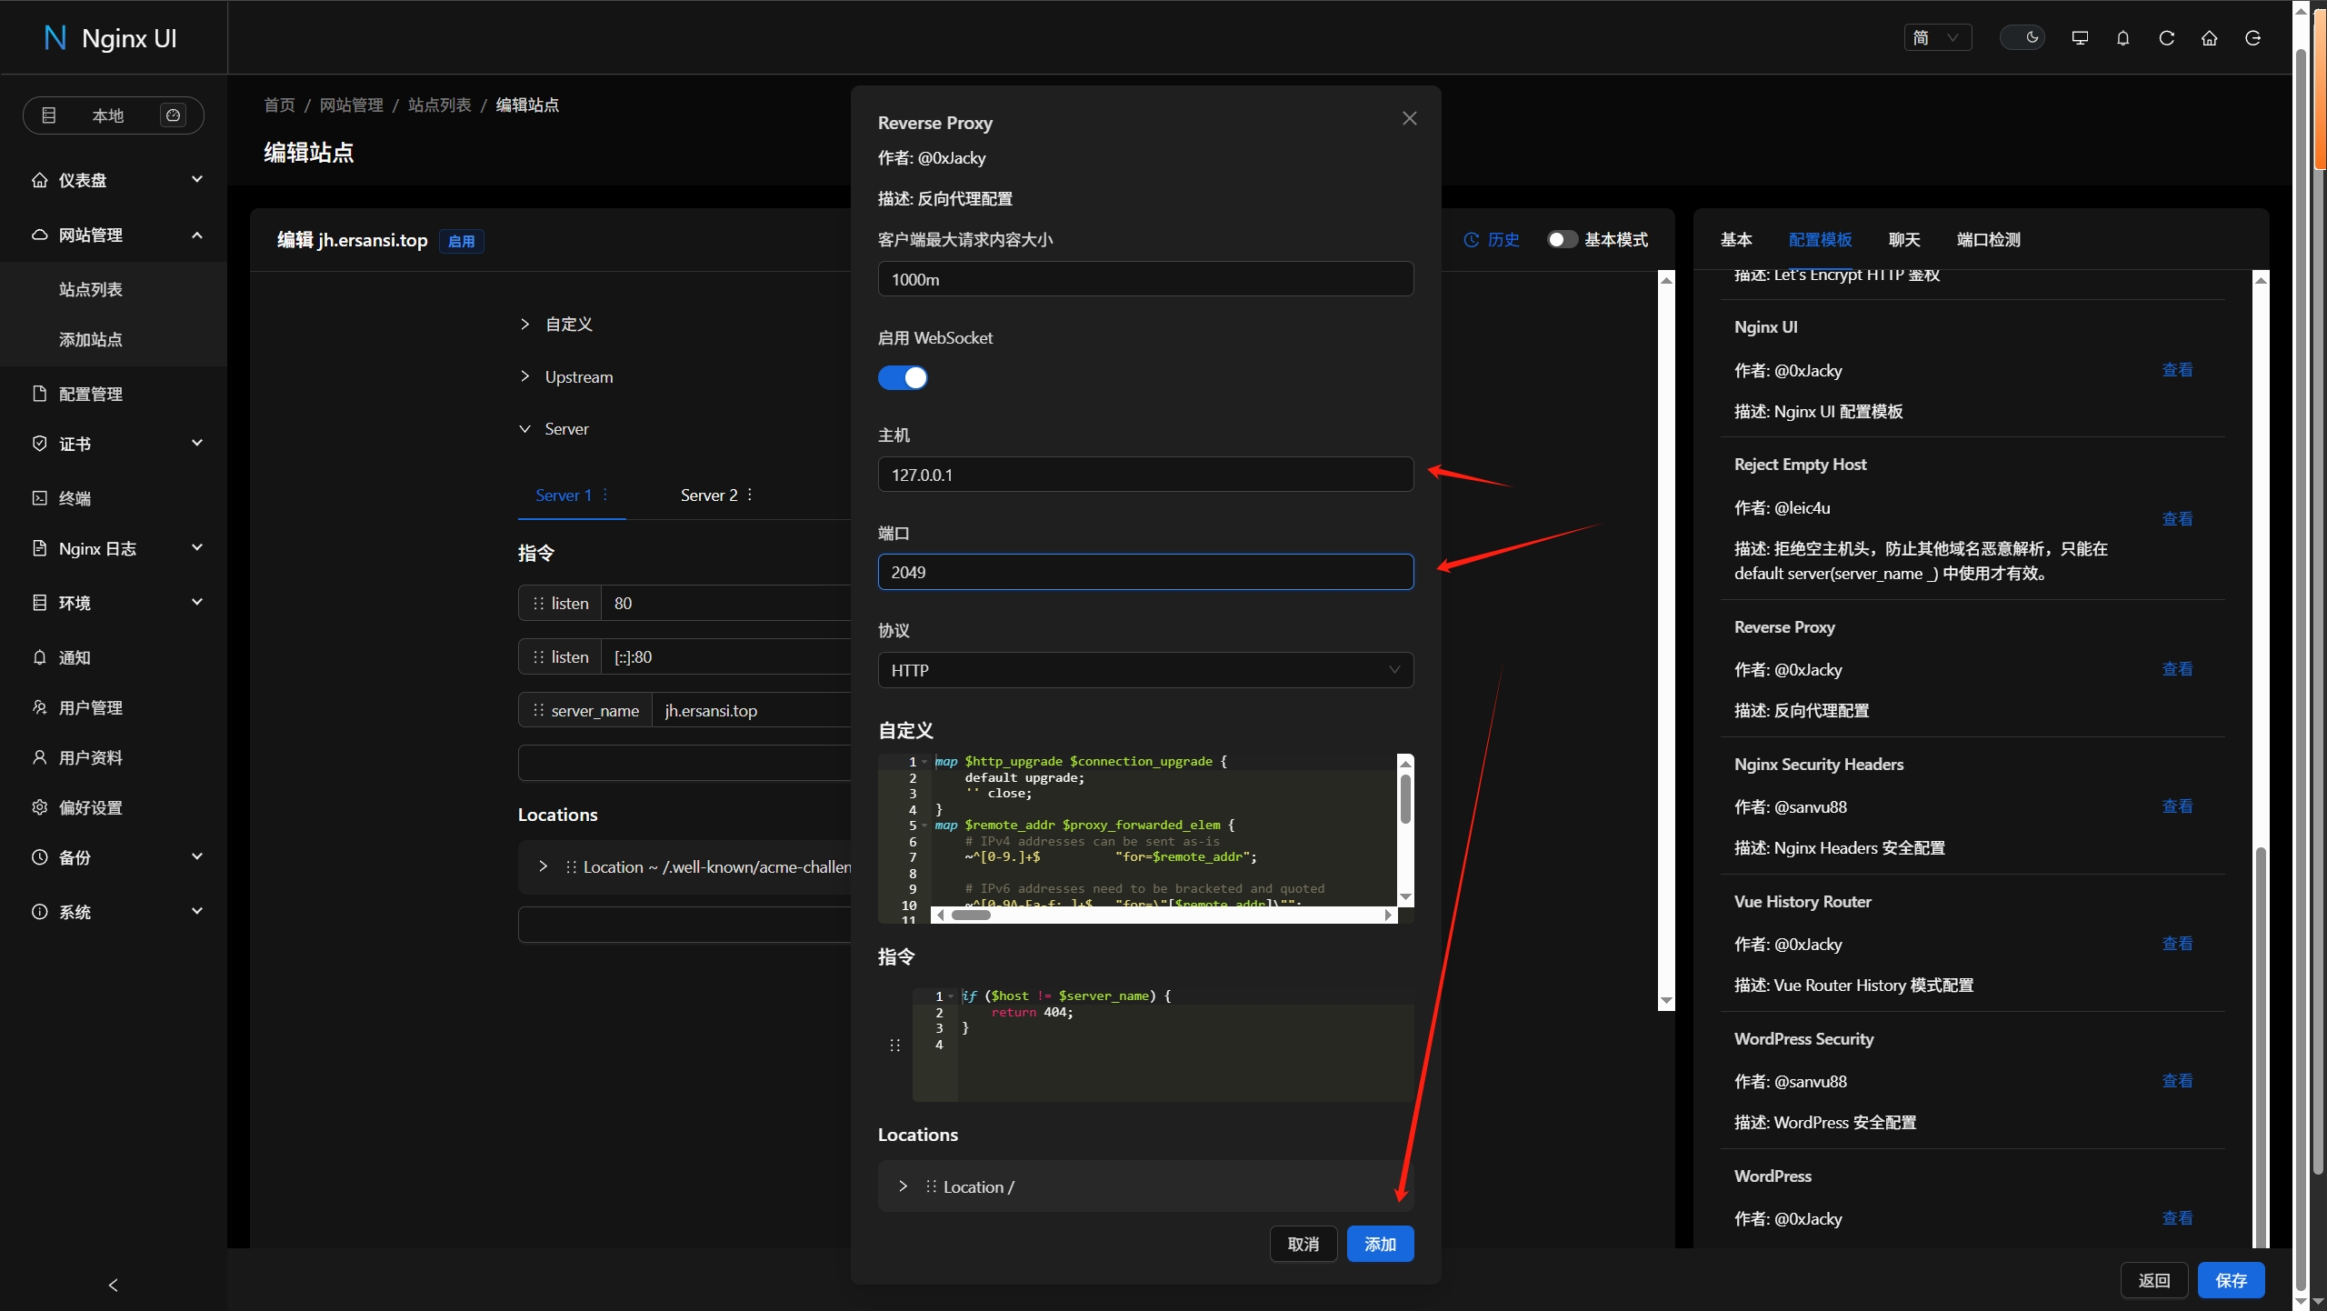Click the logout icon in header

point(2252,37)
